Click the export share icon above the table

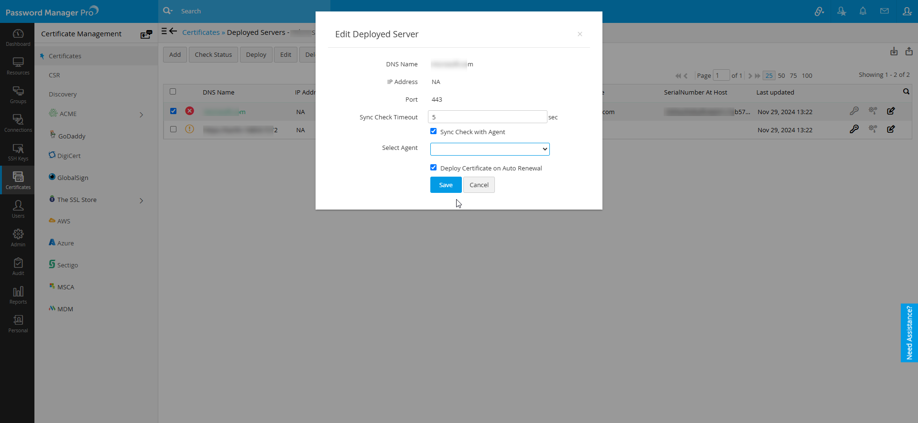point(909,51)
